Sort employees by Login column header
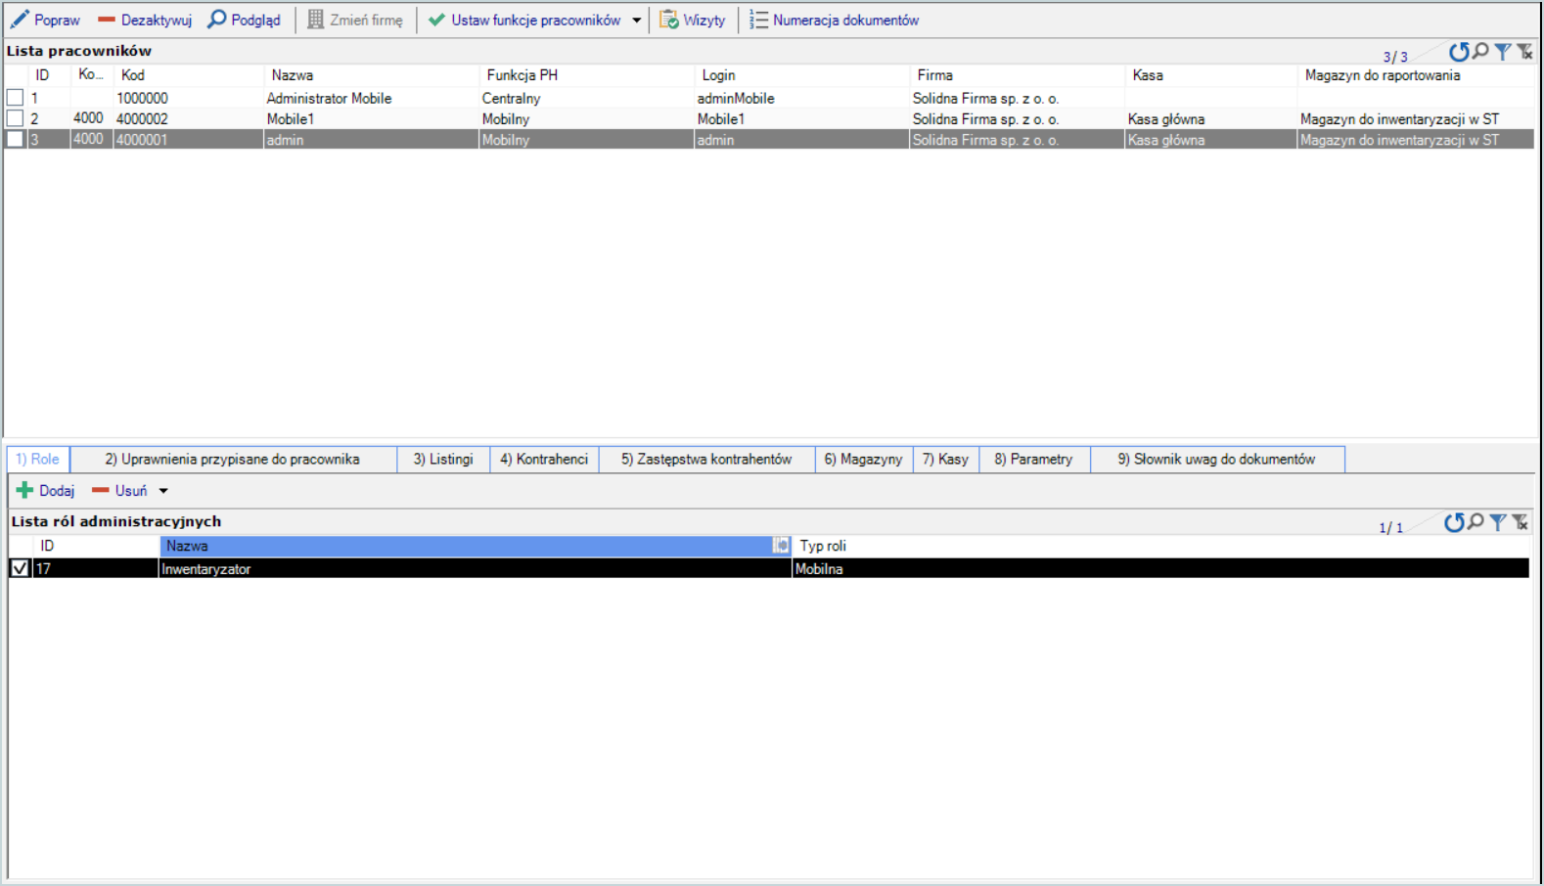Screen dimensions: 1544x886 tap(802, 75)
